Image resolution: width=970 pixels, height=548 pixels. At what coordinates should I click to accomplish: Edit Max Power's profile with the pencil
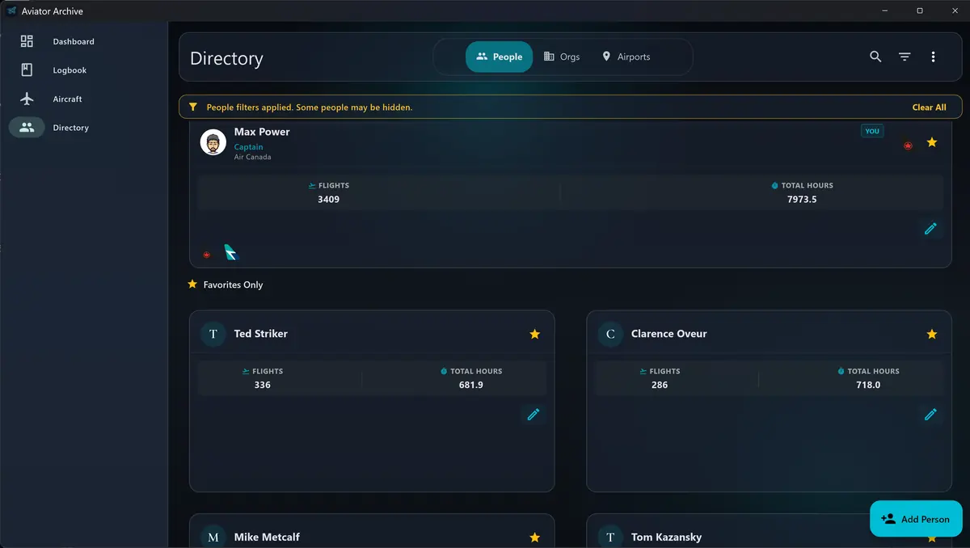click(x=930, y=229)
